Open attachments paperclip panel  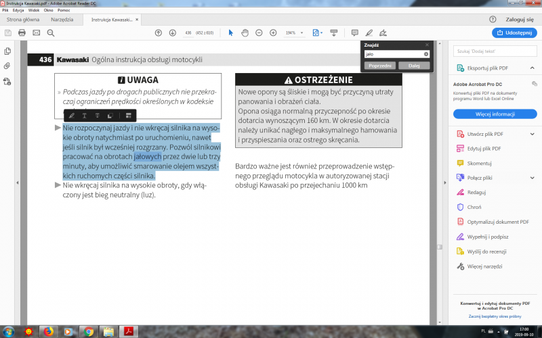[7, 66]
